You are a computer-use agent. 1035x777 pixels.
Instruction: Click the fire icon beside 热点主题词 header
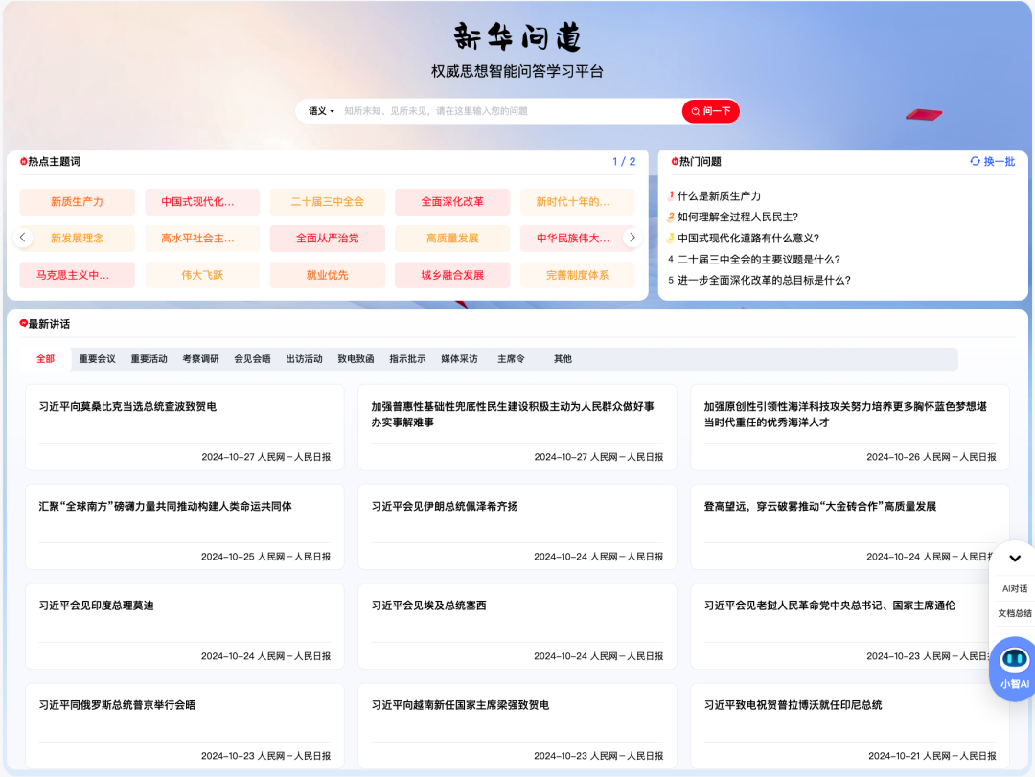pyautogui.click(x=21, y=161)
